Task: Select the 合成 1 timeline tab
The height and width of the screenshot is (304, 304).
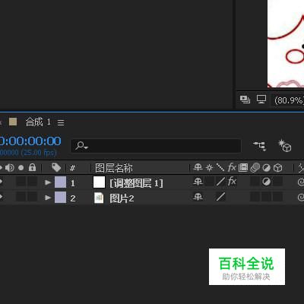Action: (38, 122)
